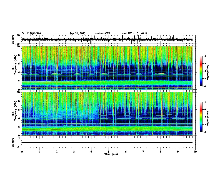This screenshot has height=170, width=220.
Task: Click the time axis tick label "5"
Action: click(x=109, y=152)
